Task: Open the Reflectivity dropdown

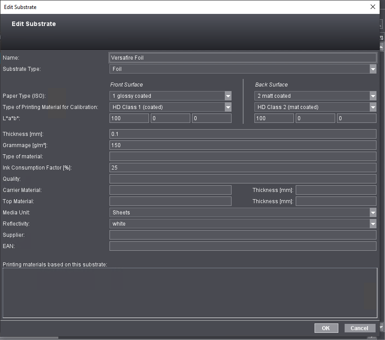Action: point(372,224)
